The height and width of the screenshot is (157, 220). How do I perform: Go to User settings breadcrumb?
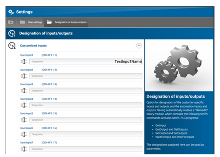tap(35, 22)
